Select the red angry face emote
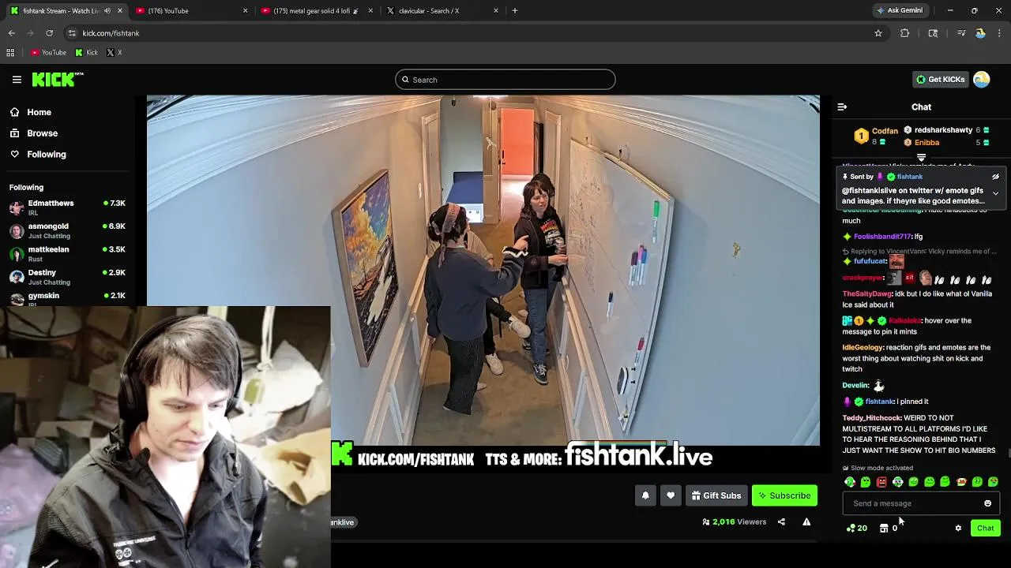Image resolution: width=1011 pixels, height=568 pixels. point(881,482)
